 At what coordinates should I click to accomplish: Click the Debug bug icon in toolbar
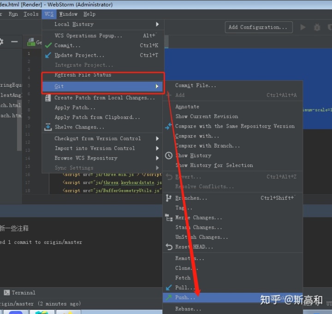[x=317, y=27]
